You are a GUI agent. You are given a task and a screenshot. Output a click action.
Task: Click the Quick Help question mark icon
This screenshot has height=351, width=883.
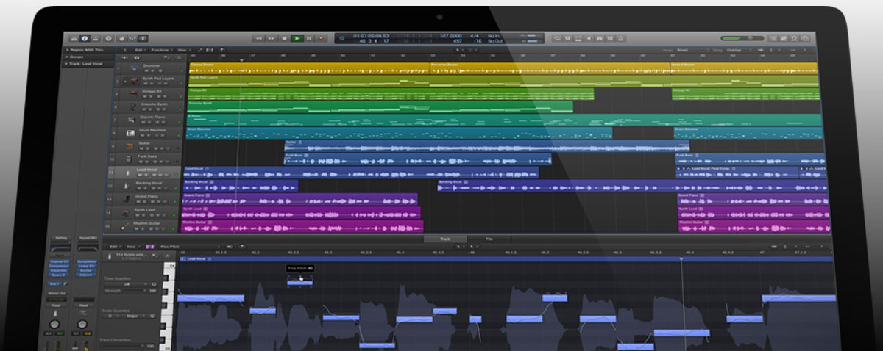[108, 37]
